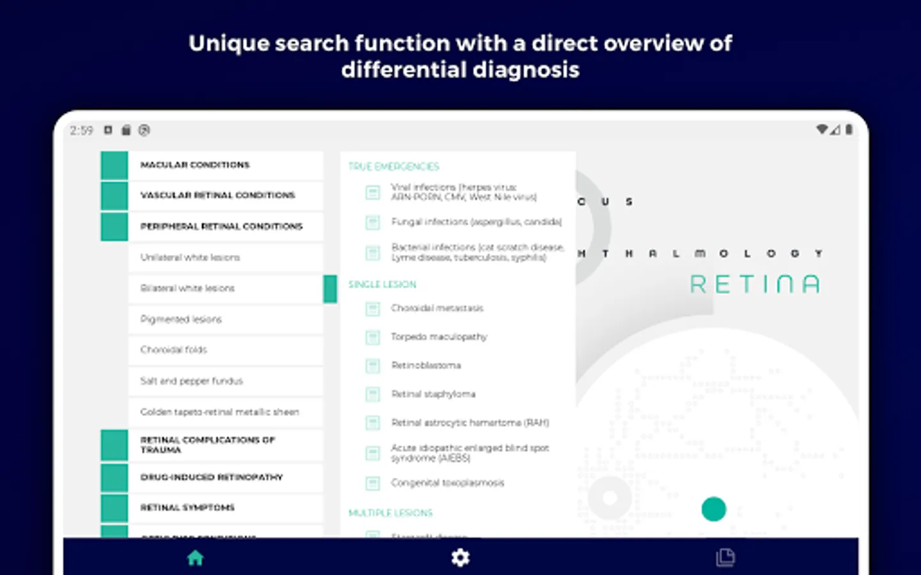Open Choroidal folds
The image size is (921, 575).
tap(226, 349)
